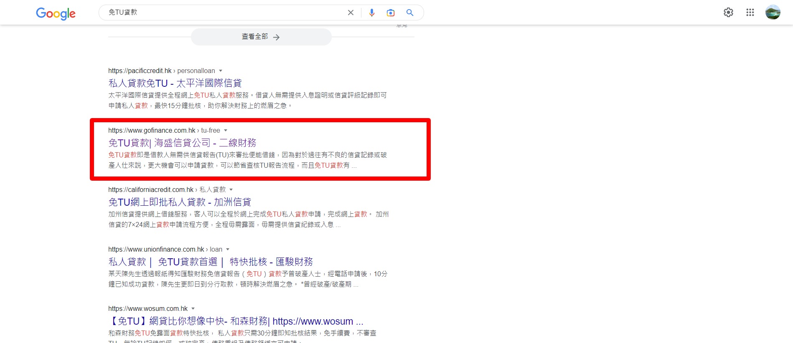Clear the search box text

pyautogui.click(x=351, y=13)
